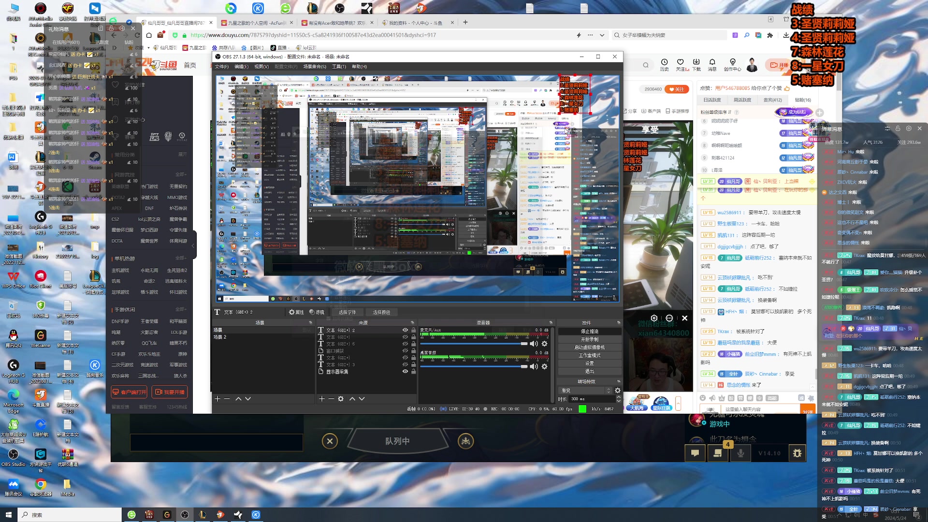Screen dimensions: 928x522
Task: Open browser home page icon
Action: pyautogui.click(x=149, y=35)
